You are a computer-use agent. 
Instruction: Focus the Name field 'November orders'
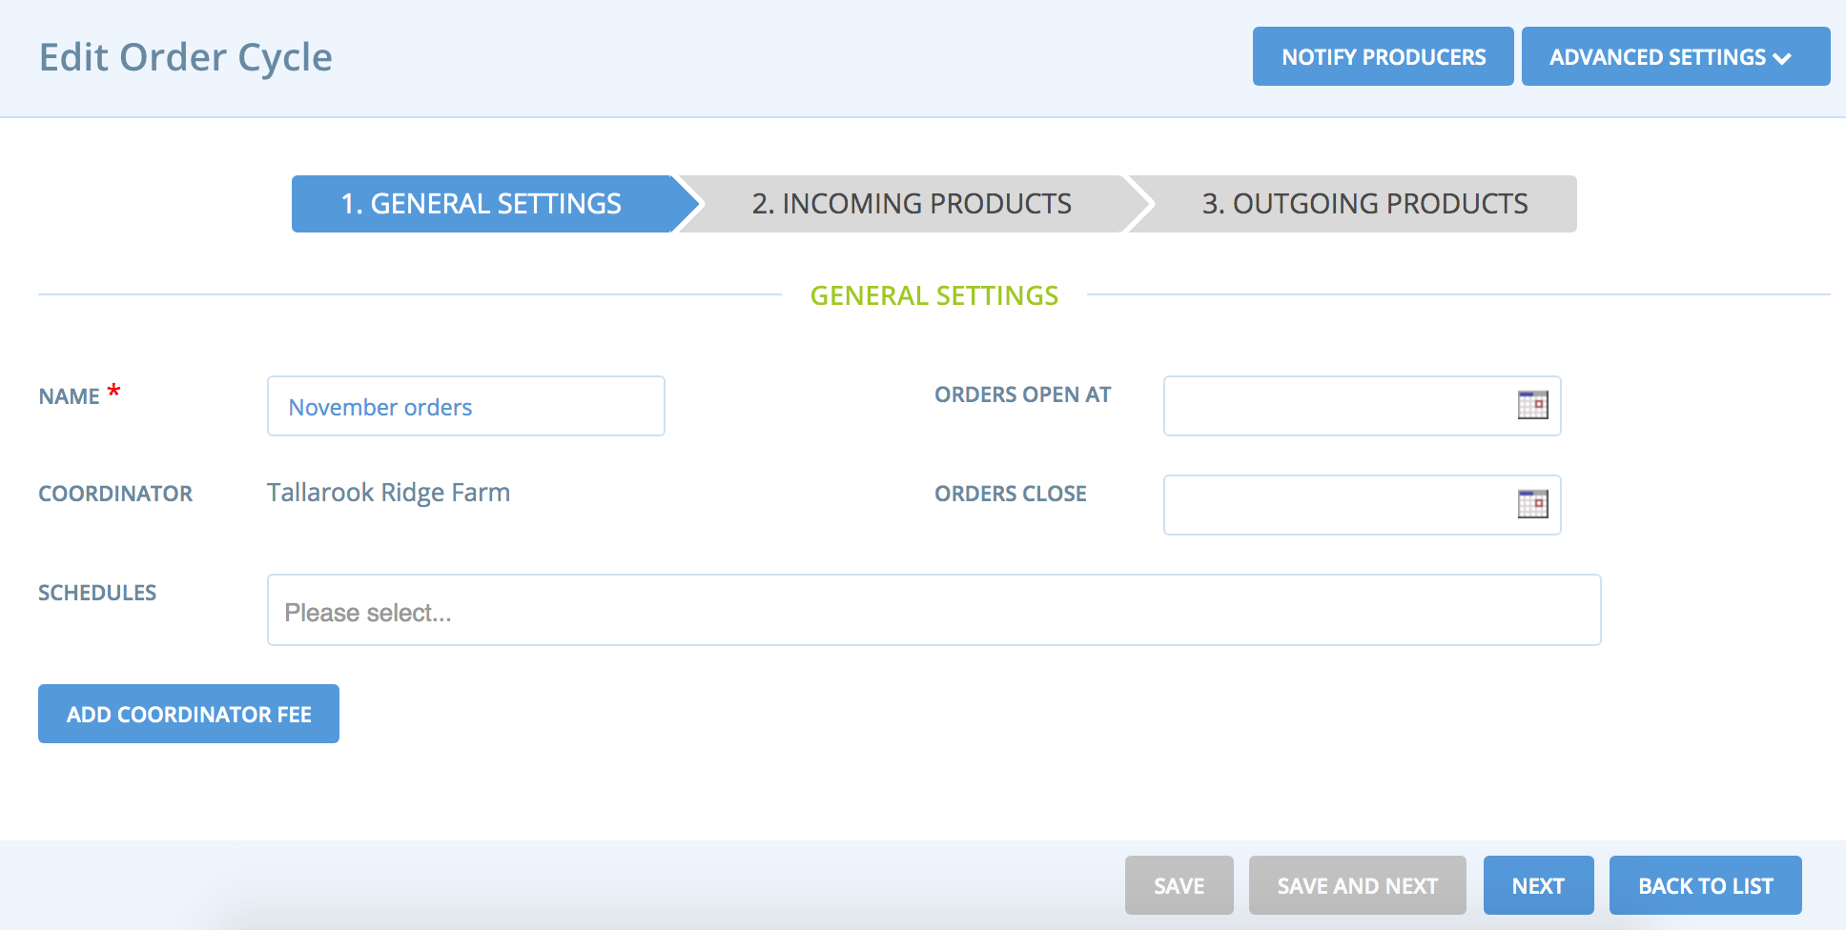click(465, 406)
